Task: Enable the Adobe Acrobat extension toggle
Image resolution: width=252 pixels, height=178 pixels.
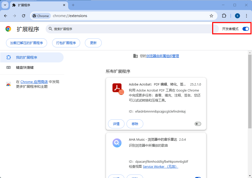Action: click(198, 124)
